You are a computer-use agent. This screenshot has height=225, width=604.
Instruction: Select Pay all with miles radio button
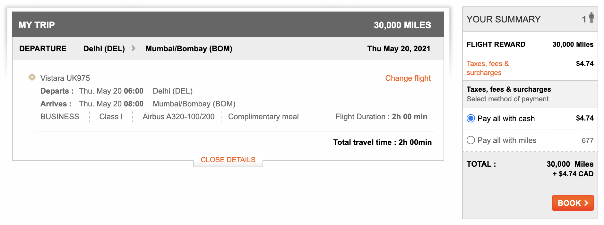470,140
